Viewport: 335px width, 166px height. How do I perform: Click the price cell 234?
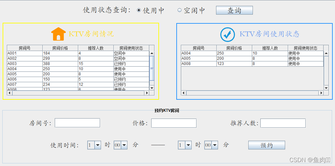[60, 84]
